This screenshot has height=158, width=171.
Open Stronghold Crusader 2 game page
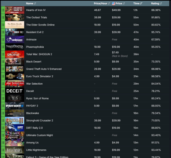coord(40,120)
